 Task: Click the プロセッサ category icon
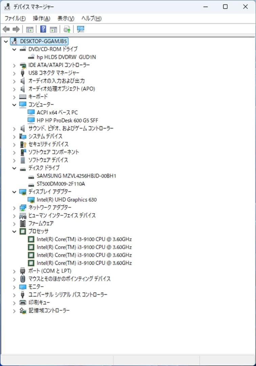tap(23, 231)
